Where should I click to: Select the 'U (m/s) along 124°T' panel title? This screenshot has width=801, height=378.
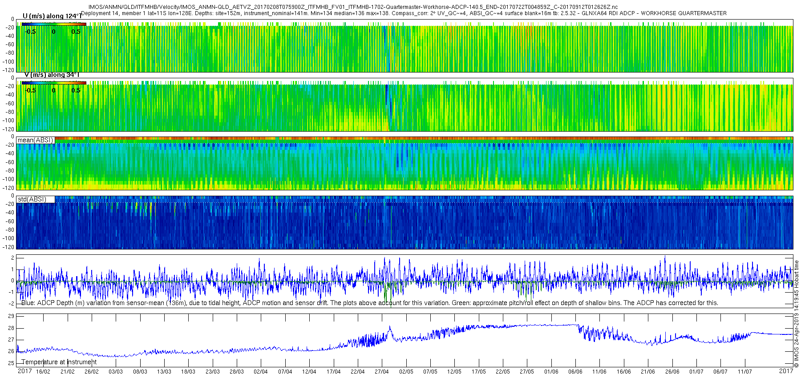(52, 16)
